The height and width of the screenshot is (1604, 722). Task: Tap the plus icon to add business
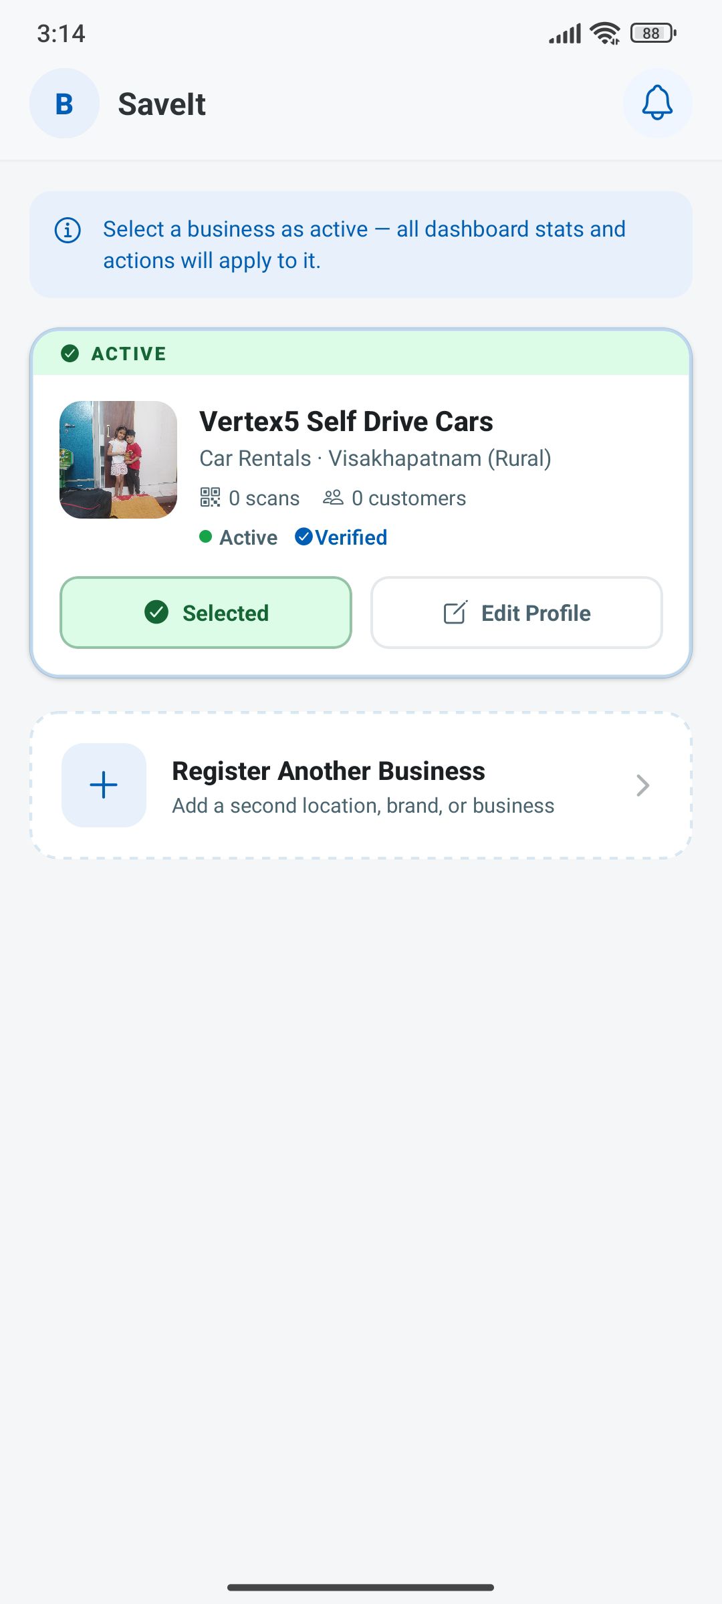[x=104, y=785]
